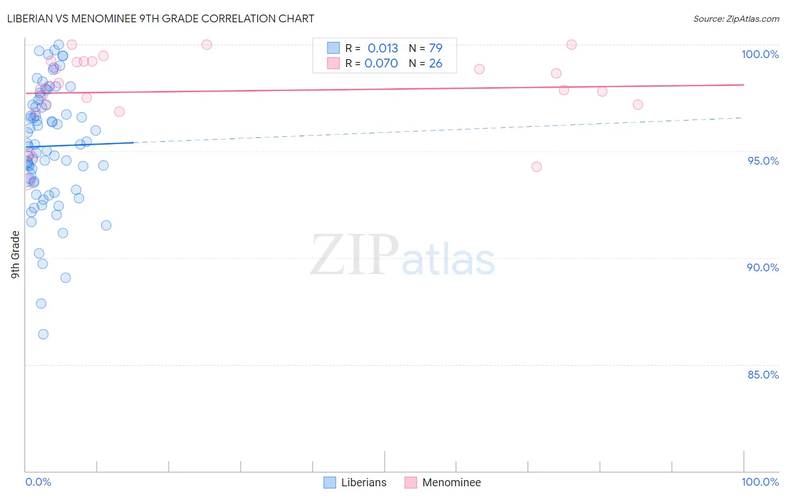Click the 90.0% y-axis label

click(763, 267)
